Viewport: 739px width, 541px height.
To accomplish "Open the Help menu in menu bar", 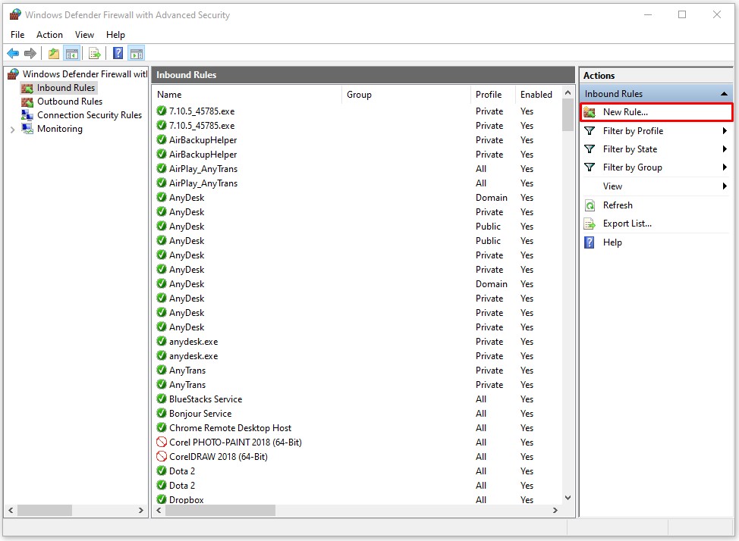I will 115,35.
